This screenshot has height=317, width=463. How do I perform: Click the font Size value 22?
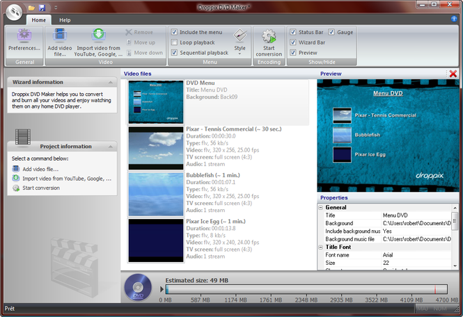click(416, 263)
